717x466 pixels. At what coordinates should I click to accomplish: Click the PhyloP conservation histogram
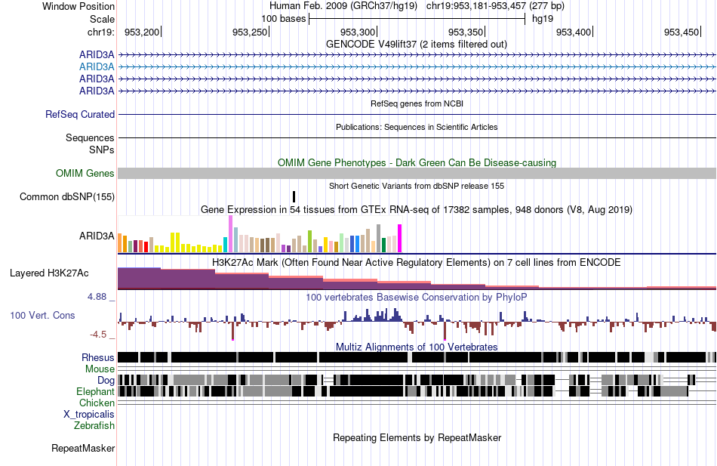click(x=417, y=324)
